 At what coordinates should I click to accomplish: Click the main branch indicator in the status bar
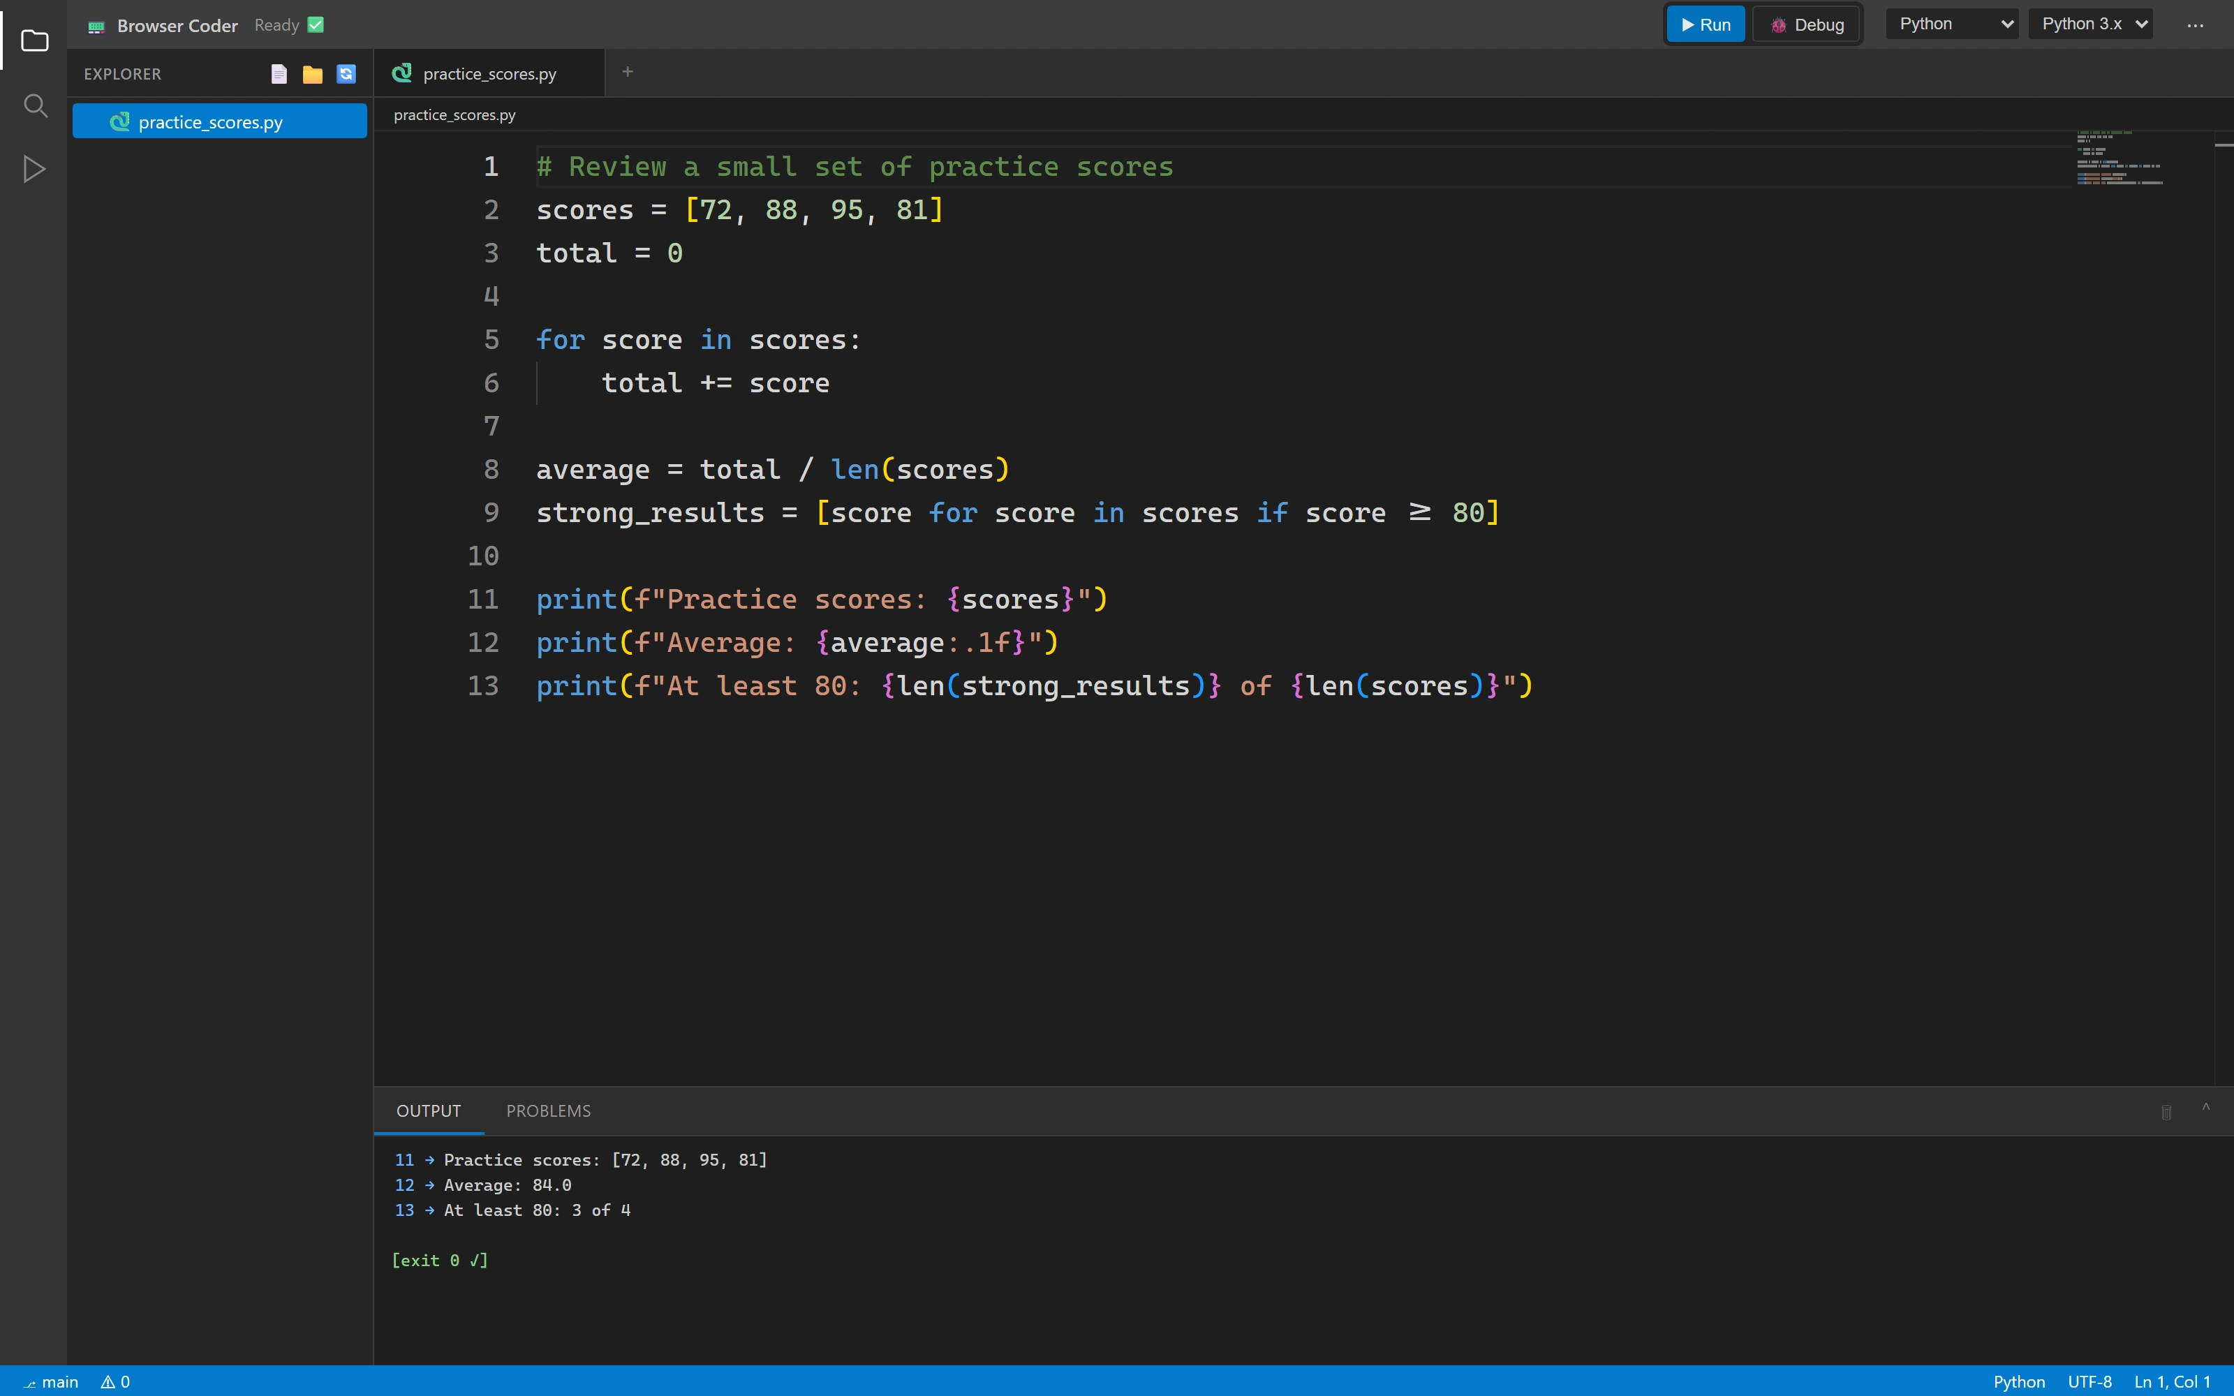pos(52,1381)
